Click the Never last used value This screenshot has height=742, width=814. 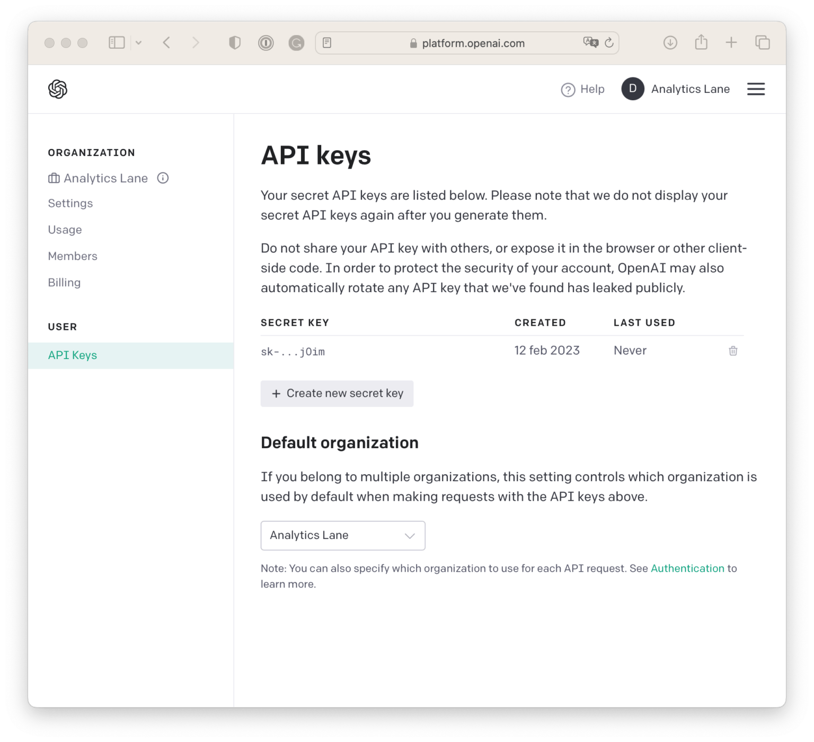630,351
